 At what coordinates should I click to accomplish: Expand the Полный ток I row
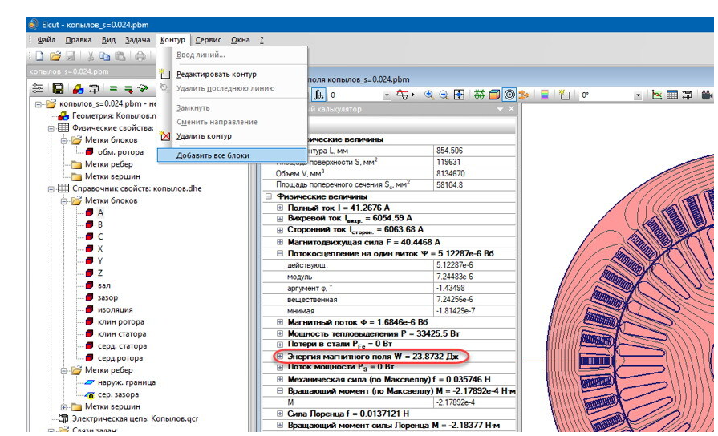point(280,208)
